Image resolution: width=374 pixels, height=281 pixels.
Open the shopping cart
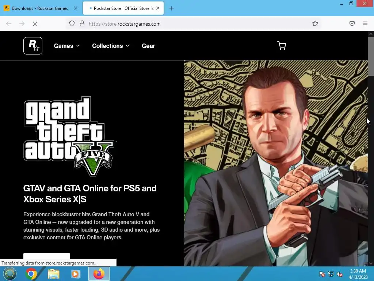coord(282,46)
